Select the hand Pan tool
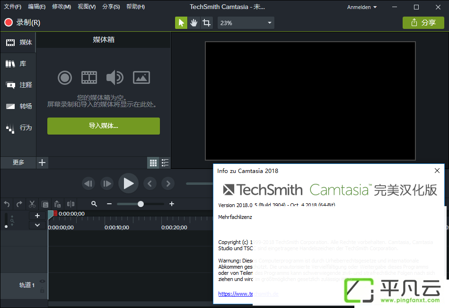Screen dimensions: 449x308 194,23
